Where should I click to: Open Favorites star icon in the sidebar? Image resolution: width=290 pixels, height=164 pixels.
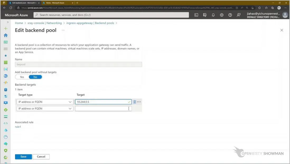coord(6,56)
